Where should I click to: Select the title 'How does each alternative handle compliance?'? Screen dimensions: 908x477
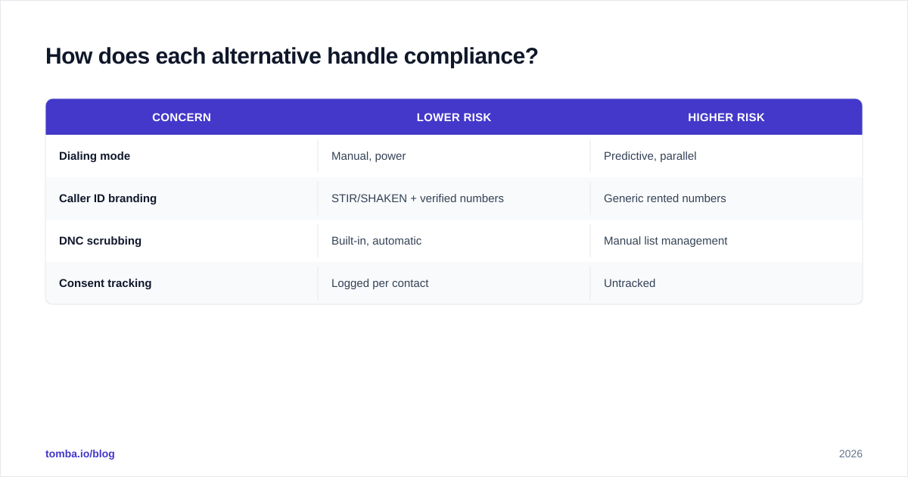tap(292, 56)
